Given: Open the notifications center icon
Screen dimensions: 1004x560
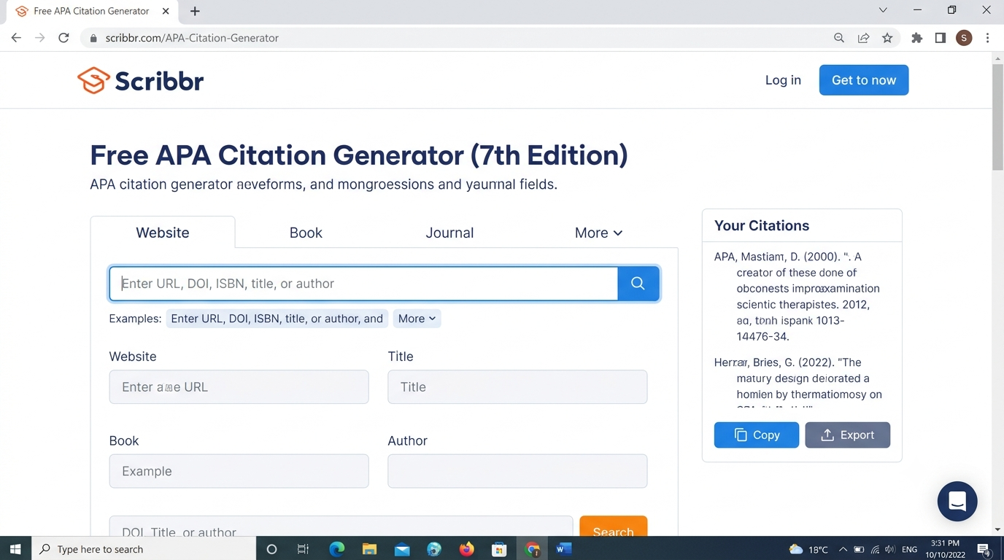Looking at the screenshot, I should tap(983, 549).
